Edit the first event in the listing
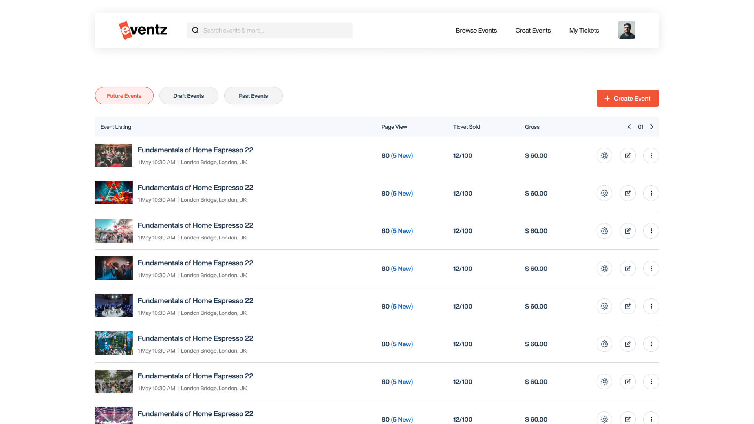The width and height of the screenshot is (754, 424). point(628,155)
